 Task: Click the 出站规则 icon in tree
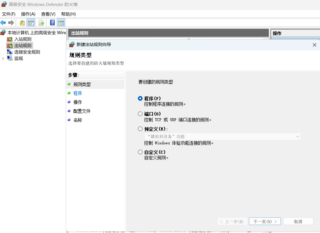(10, 46)
